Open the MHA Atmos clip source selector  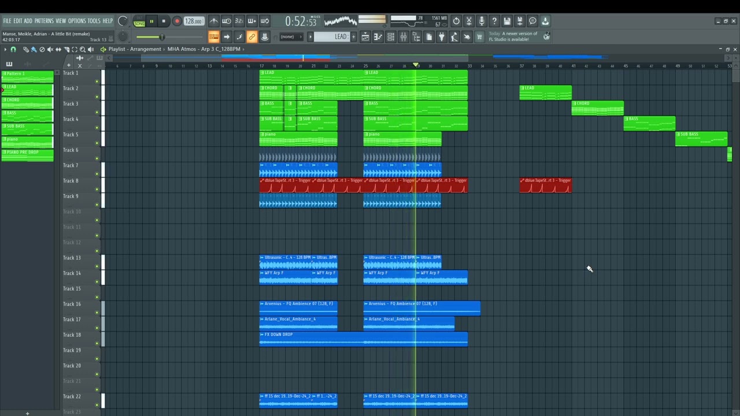tap(203, 49)
